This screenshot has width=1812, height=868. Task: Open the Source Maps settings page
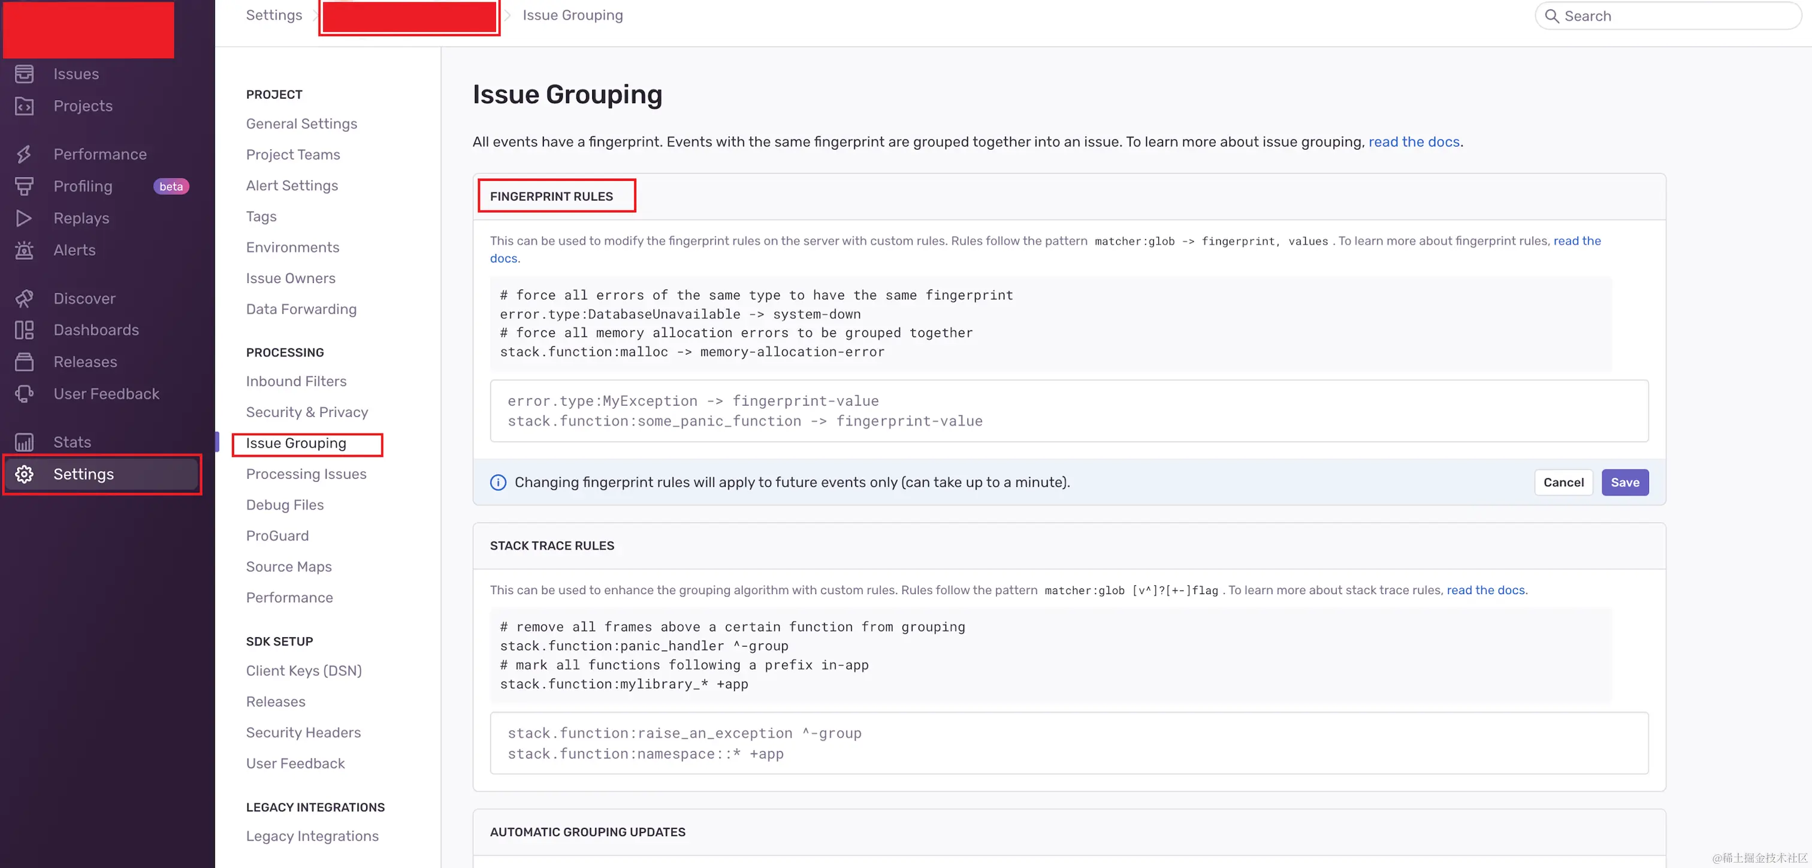tap(288, 566)
